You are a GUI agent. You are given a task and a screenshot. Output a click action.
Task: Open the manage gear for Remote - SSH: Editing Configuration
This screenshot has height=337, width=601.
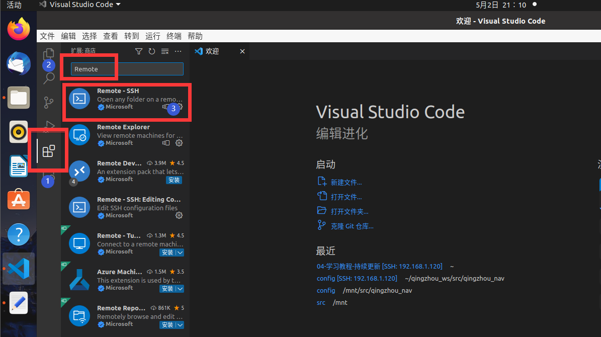point(179,215)
